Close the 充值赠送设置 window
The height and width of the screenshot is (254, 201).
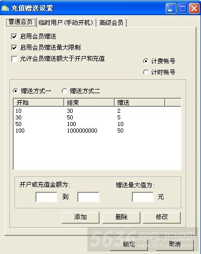(194, 9)
